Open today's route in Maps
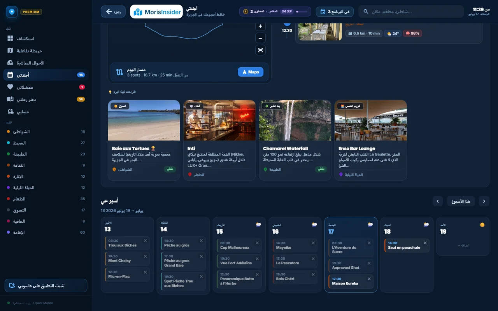Image resolution: width=498 pixels, height=311 pixels. [251, 72]
